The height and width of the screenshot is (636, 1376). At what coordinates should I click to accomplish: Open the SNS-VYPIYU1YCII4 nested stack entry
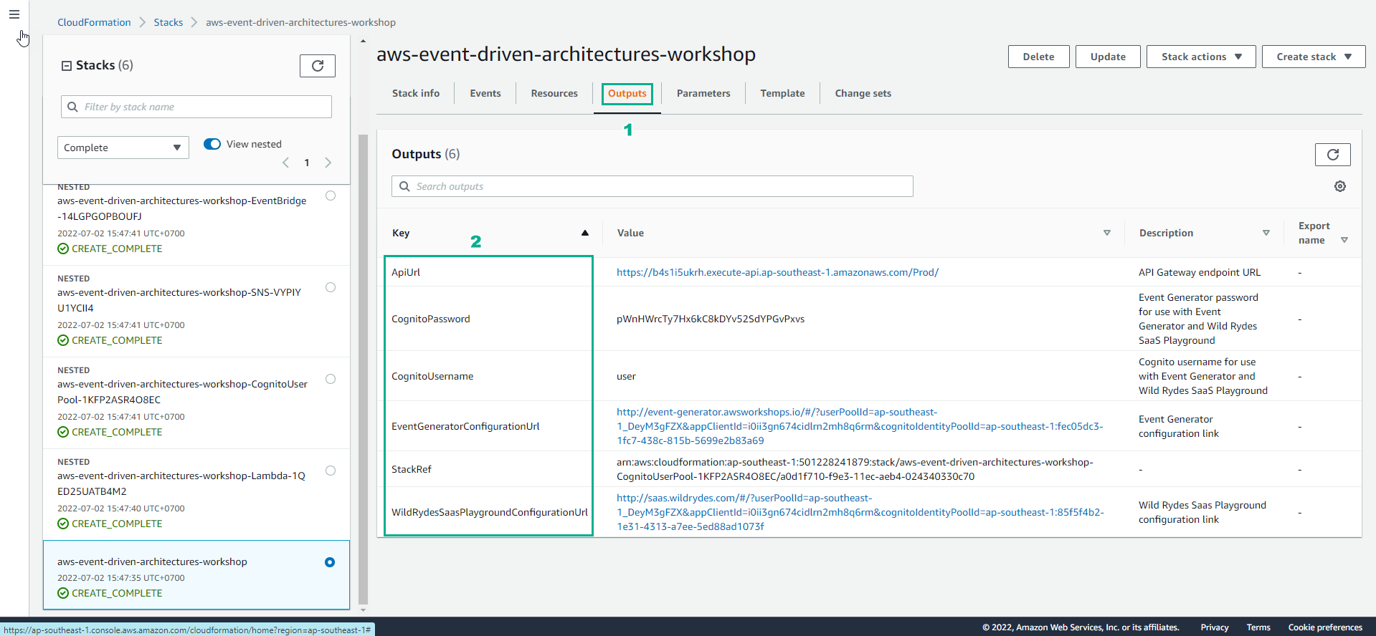[x=179, y=300]
